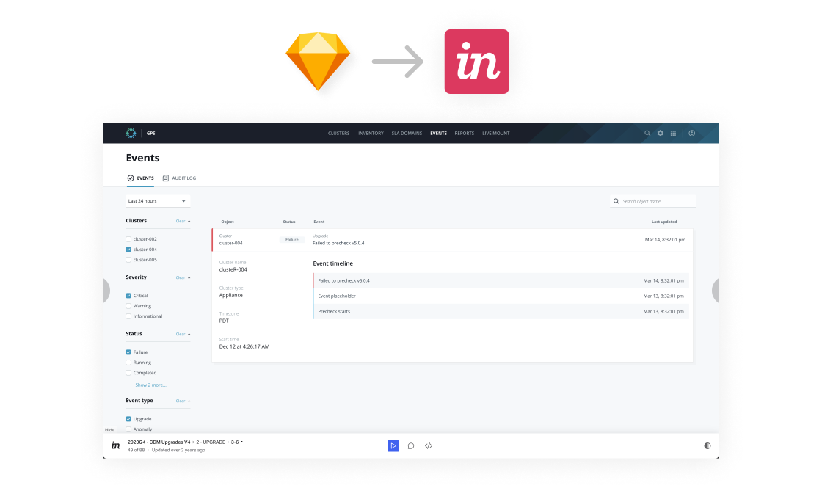Click the Event column header
Image resolution: width=822 pixels, height=499 pixels.
point(319,222)
